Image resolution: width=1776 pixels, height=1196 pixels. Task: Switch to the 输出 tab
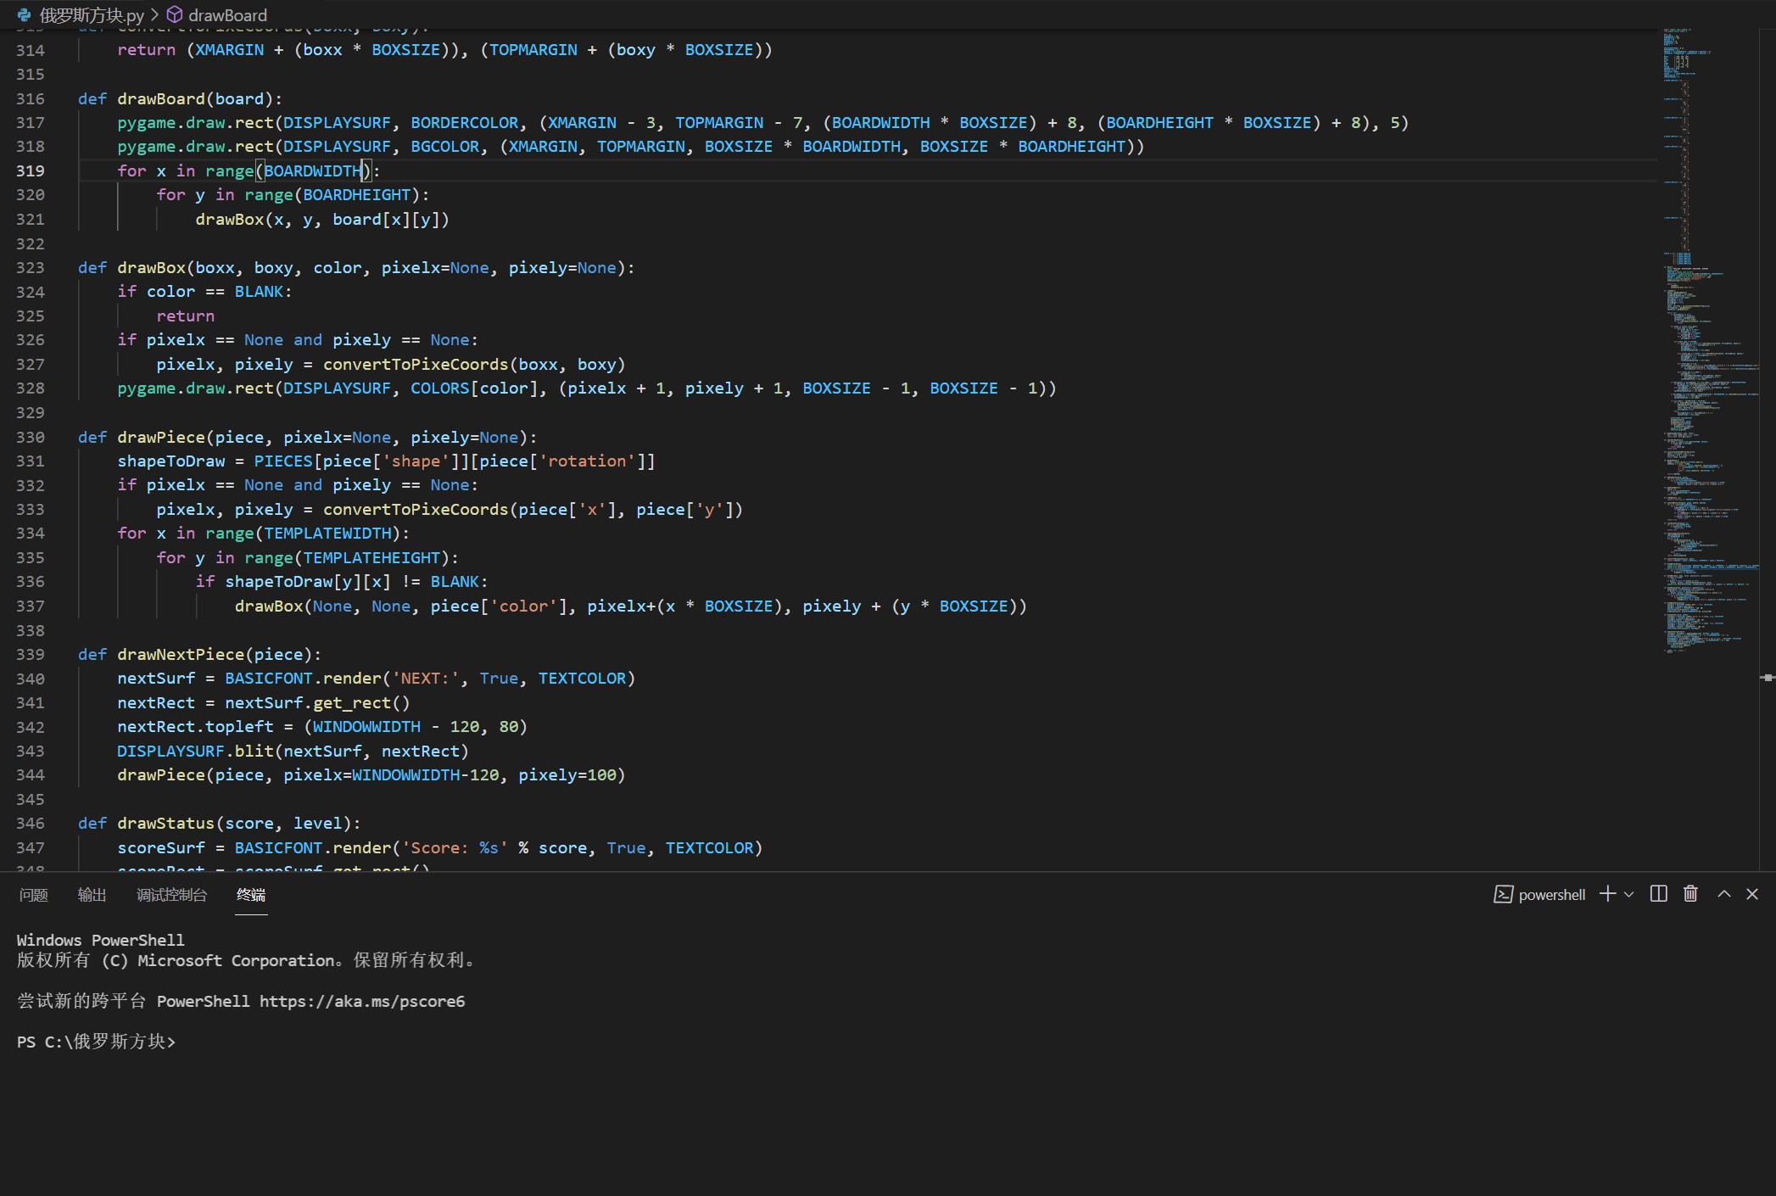coord(92,895)
